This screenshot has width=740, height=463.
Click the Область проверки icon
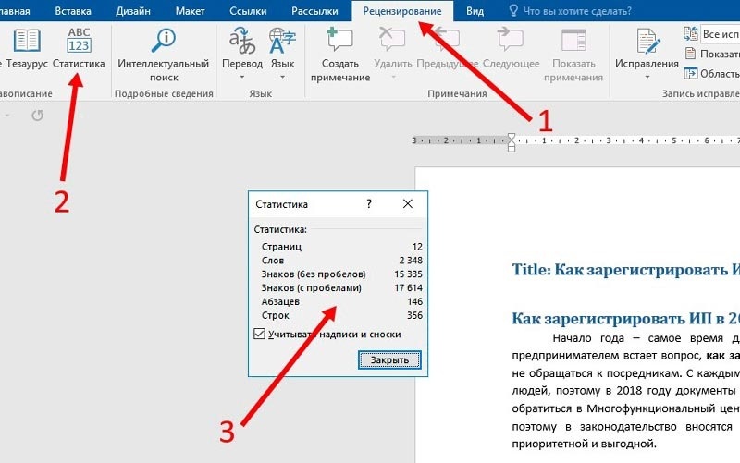point(690,74)
